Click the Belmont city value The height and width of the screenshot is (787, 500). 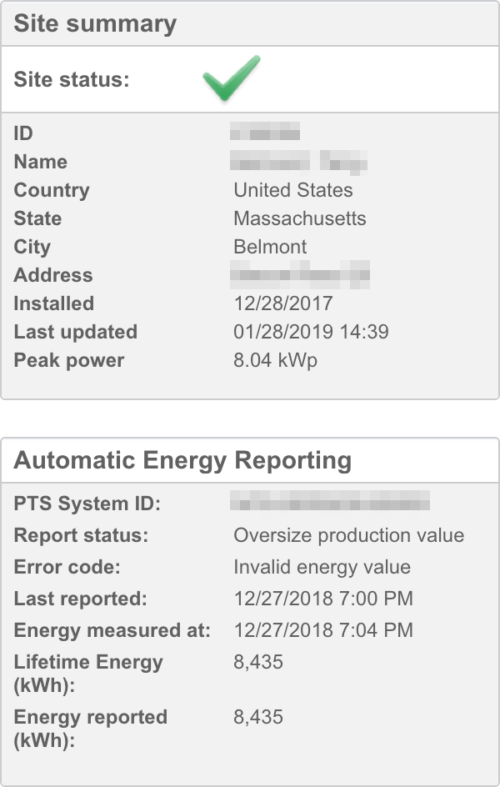point(270,247)
